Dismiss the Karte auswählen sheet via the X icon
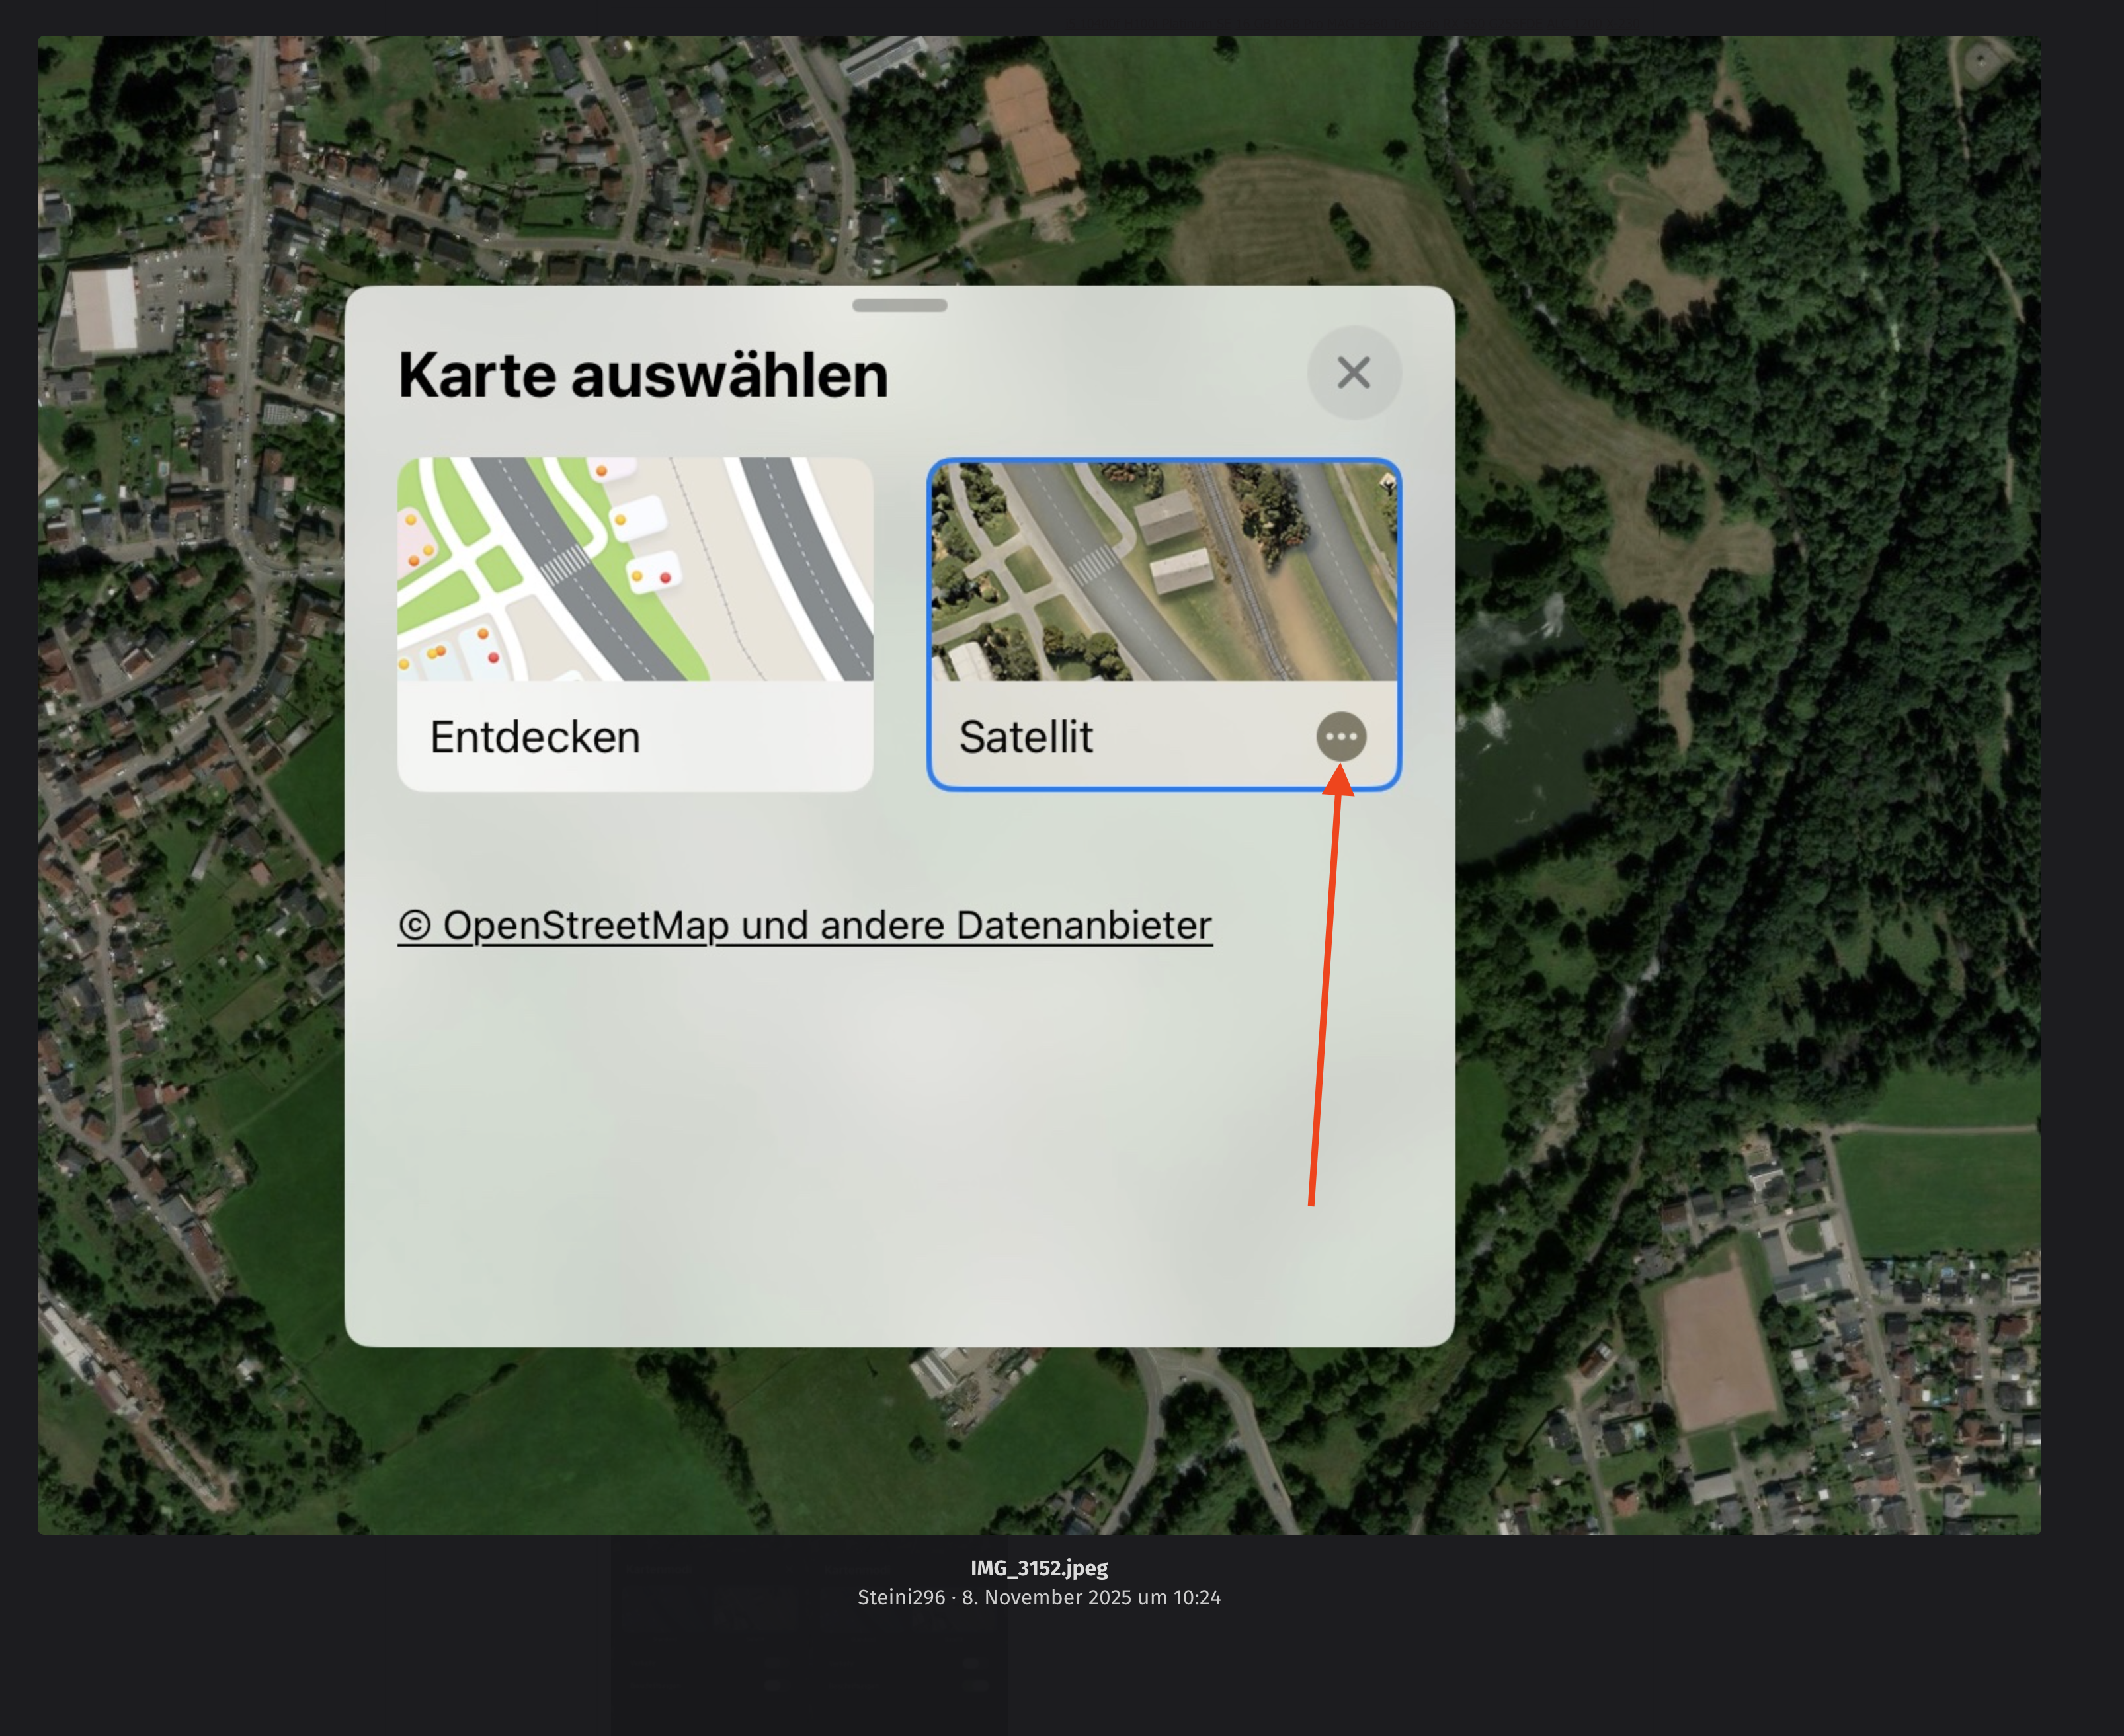Viewport: 2124px width, 1736px height. point(1355,373)
